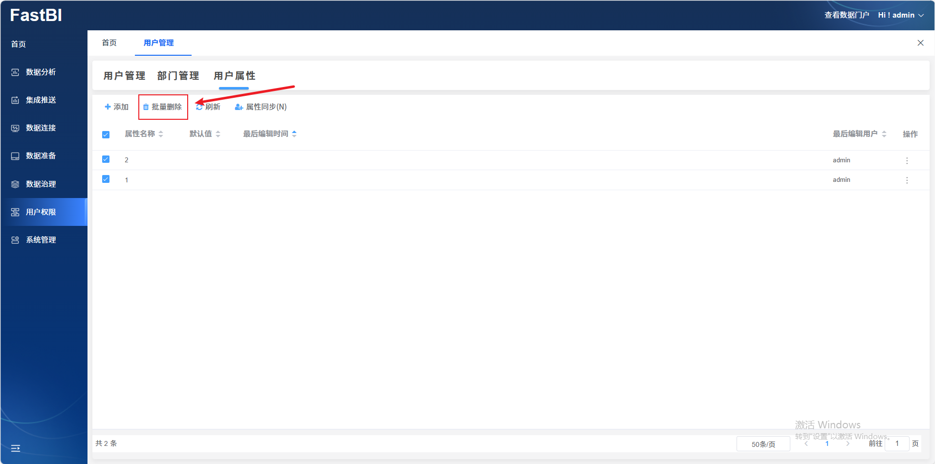935x464 pixels.
Task: Click the 集成推送 sidebar icon
Action: pyautogui.click(x=15, y=100)
